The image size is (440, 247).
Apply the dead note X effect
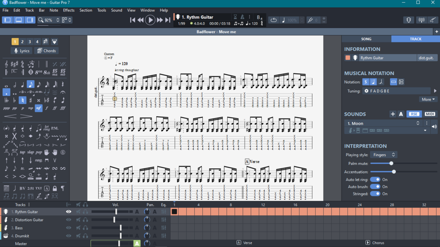click(x=14, y=136)
